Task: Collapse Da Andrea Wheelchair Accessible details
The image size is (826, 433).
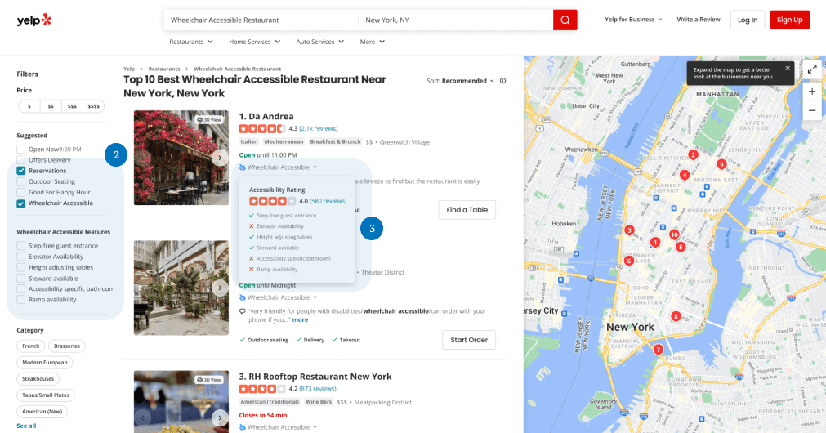Action: tap(278, 167)
